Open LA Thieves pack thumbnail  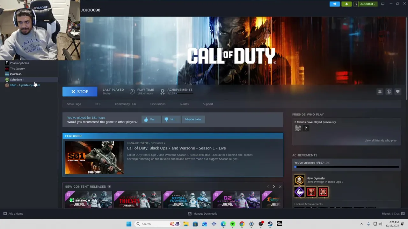(x=138, y=199)
